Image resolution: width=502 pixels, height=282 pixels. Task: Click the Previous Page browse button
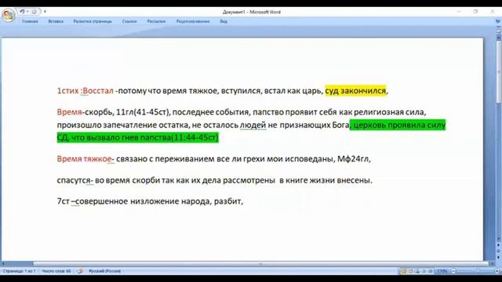pos(499,245)
